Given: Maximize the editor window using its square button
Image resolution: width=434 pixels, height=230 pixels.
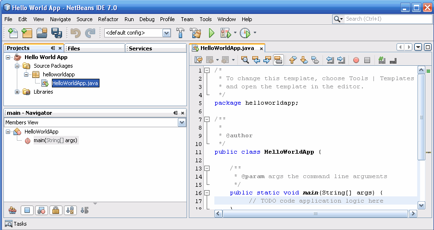Looking at the screenshot, I should 428,47.
